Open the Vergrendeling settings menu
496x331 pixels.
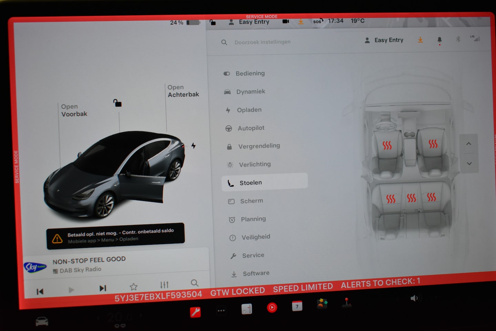click(253, 146)
